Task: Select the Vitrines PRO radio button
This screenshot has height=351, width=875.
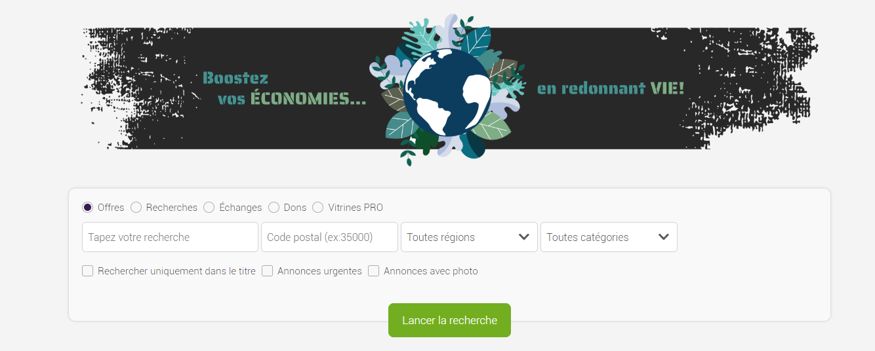Action: pyautogui.click(x=317, y=207)
